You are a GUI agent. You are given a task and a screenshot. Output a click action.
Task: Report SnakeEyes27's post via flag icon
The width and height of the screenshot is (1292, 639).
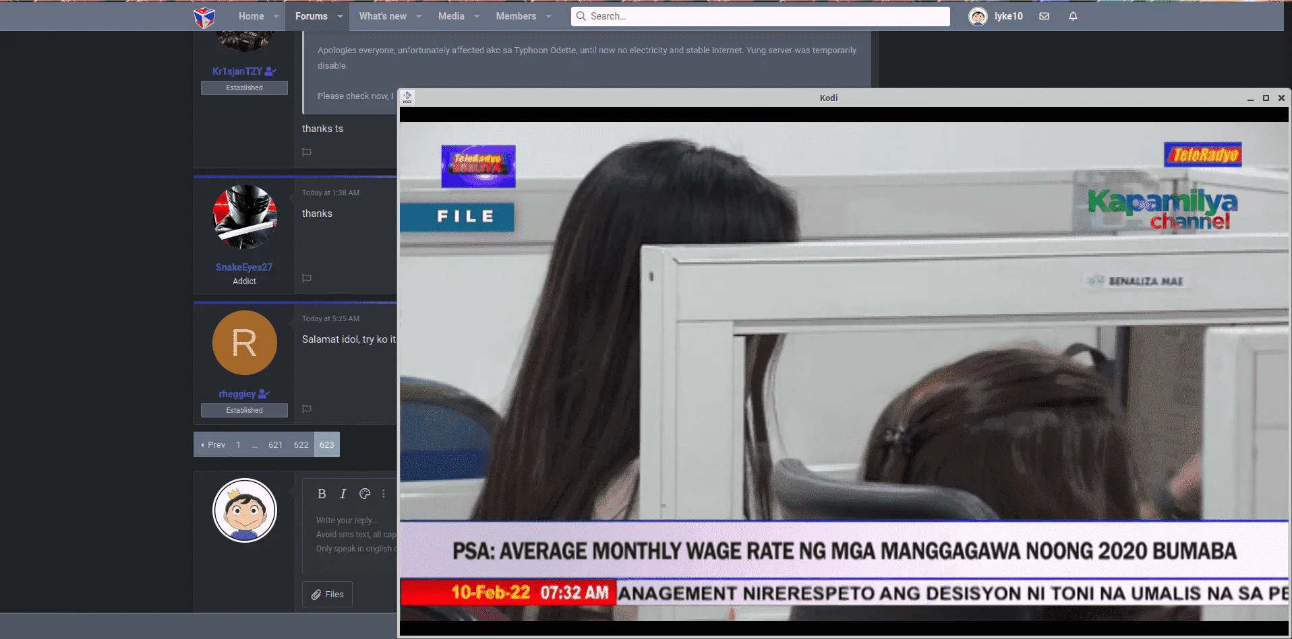click(x=307, y=278)
